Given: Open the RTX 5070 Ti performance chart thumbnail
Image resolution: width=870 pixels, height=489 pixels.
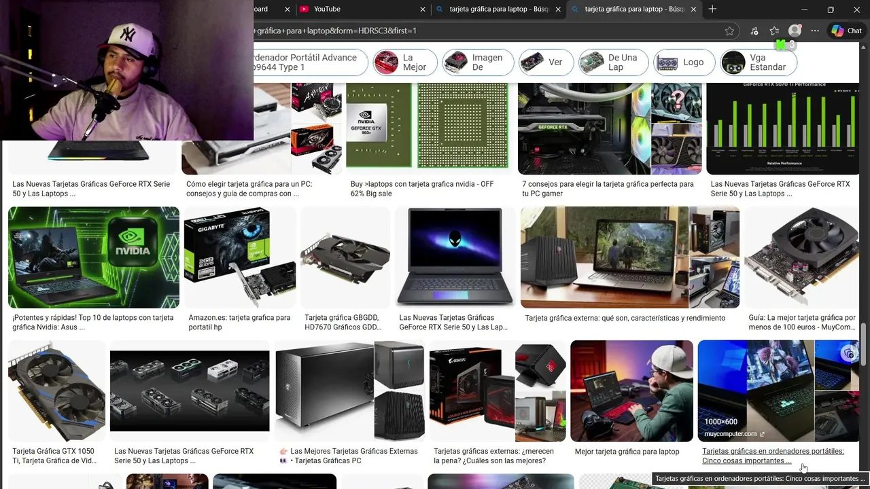Looking at the screenshot, I should (x=782, y=128).
